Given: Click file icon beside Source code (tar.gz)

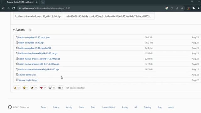Looking at the screenshot, I should coord(17,80).
